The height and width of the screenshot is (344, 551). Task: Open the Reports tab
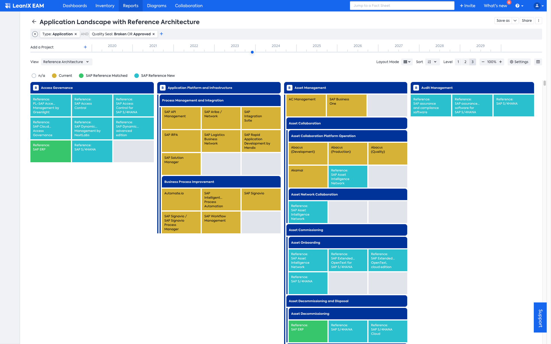click(x=131, y=6)
